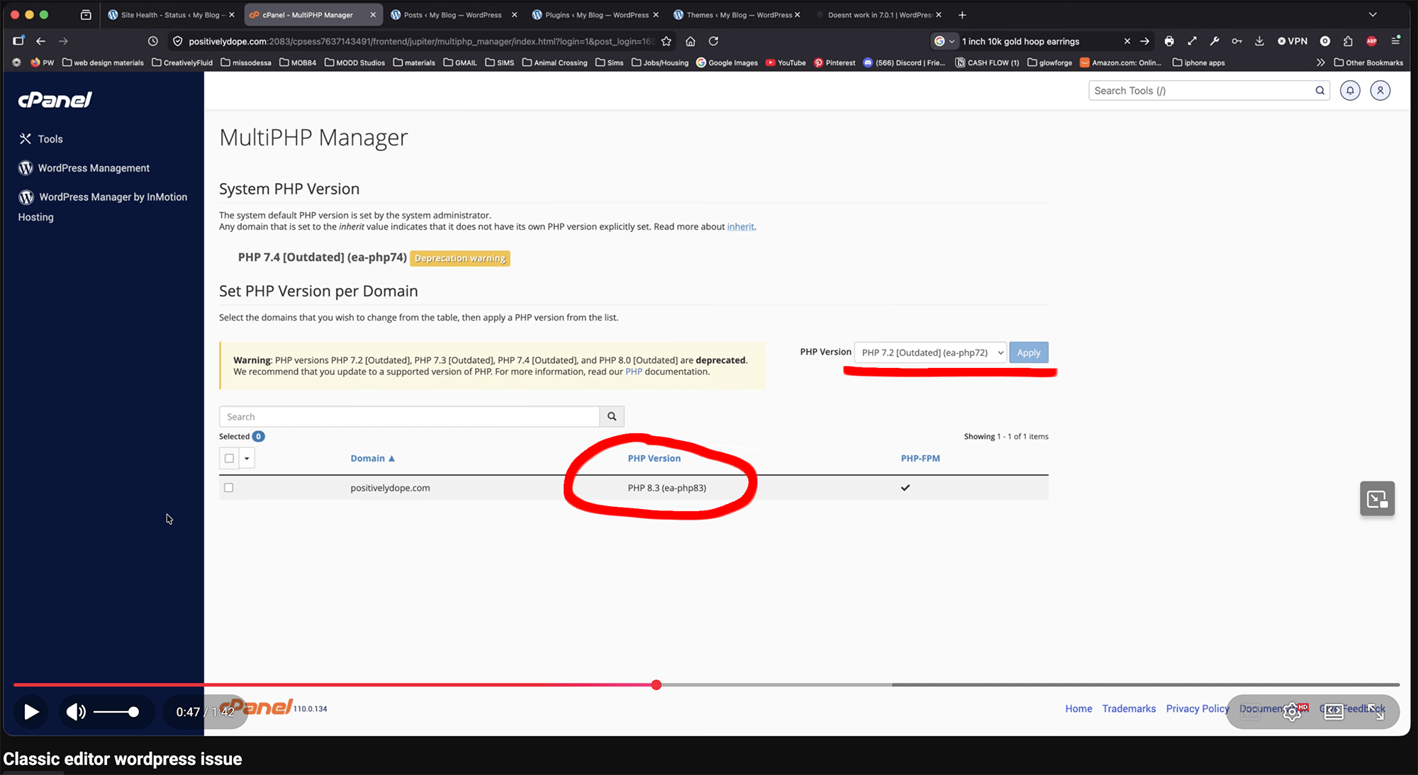The width and height of the screenshot is (1418, 775).
Task: Open the cPanel user account menu
Action: (x=1380, y=91)
